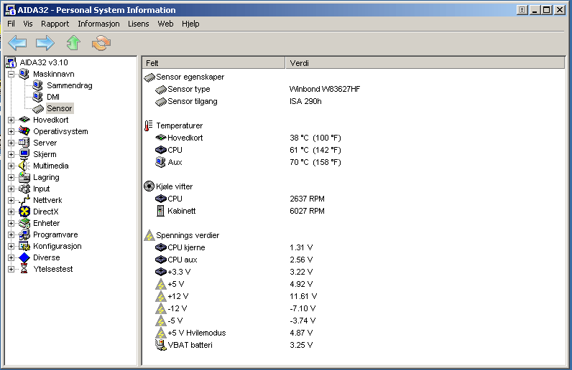Sort by the Felt column header
This screenshot has height=370, width=572.
(x=213, y=63)
